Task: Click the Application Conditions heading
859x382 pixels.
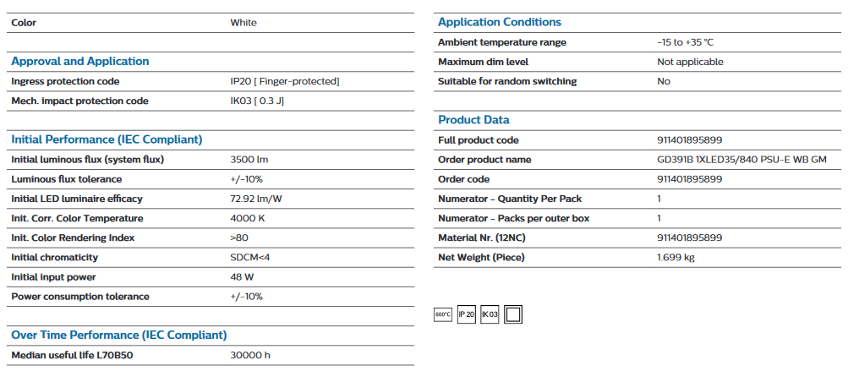Action: tap(500, 23)
